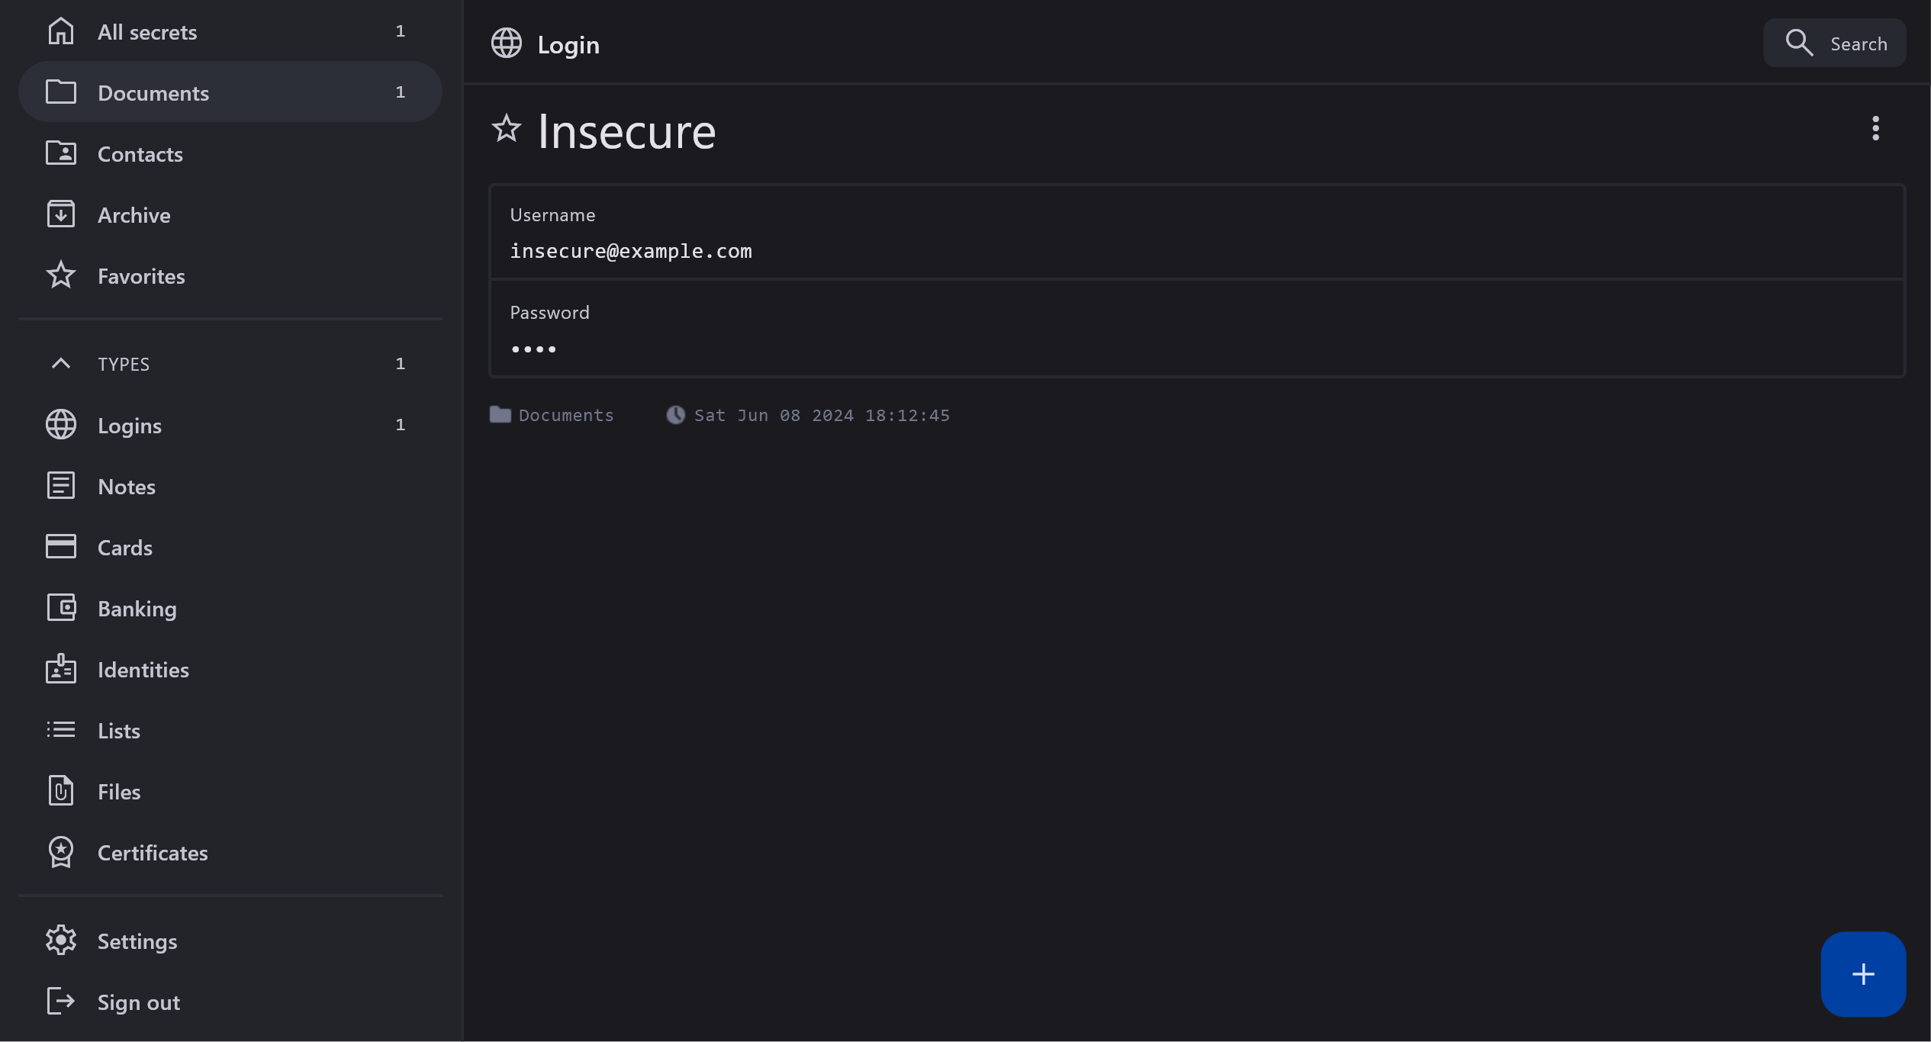Click the search magnifier icon
1931x1042 pixels.
[1799, 43]
